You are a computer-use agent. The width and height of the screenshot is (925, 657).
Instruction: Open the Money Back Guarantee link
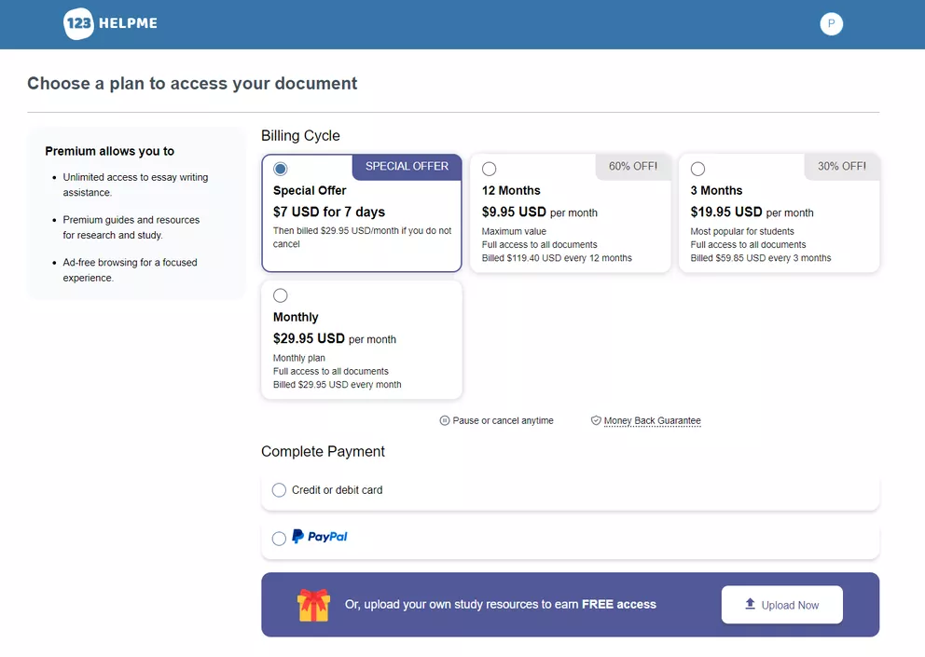(x=652, y=420)
